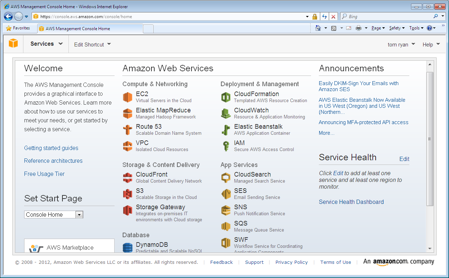Click the DynamoDB database icon

pyautogui.click(x=128, y=248)
